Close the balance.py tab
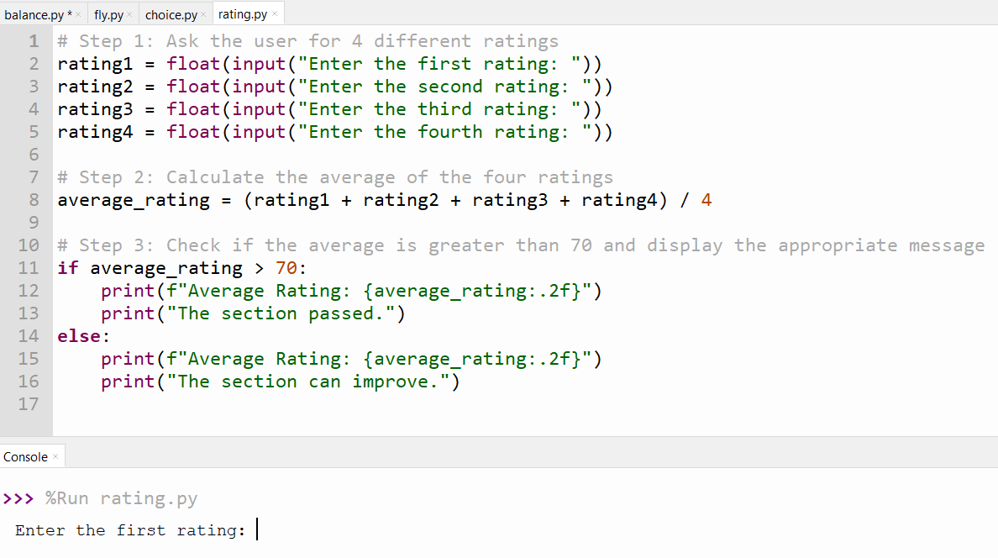Viewport: 998px width, 558px height. [78, 14]
